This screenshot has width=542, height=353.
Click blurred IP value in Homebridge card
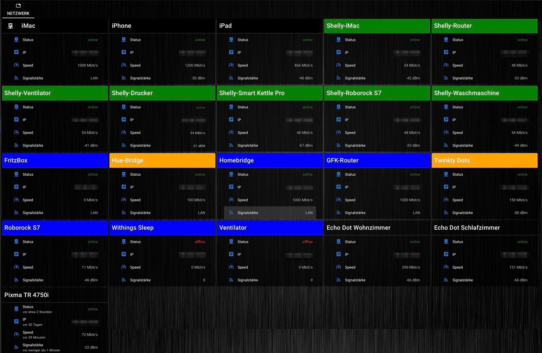tap(299, 187)
